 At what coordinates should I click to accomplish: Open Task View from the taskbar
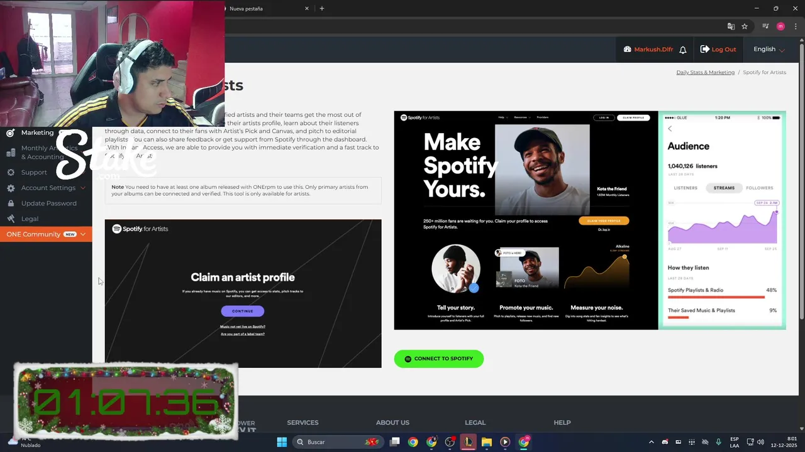tap(394, 442)
